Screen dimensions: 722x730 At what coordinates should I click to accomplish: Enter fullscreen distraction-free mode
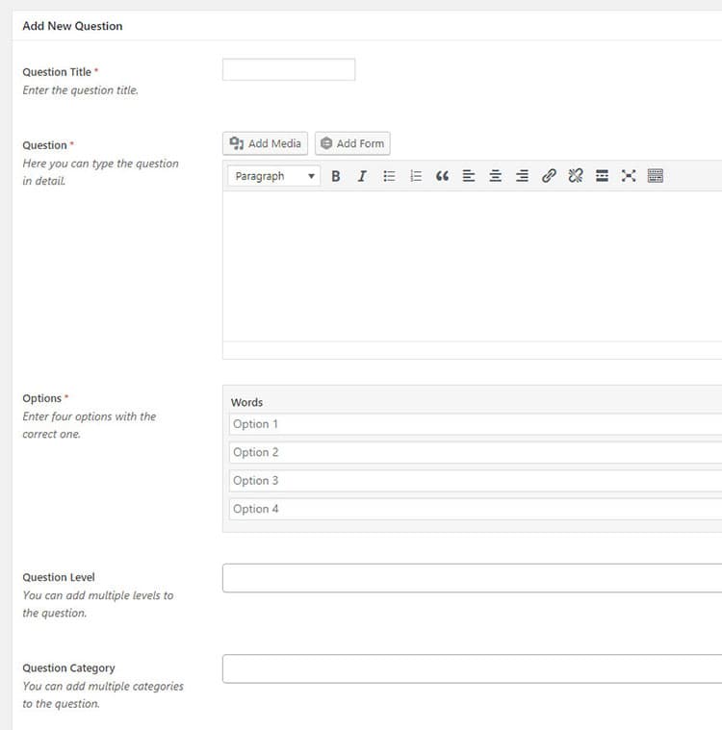point(629,176)
